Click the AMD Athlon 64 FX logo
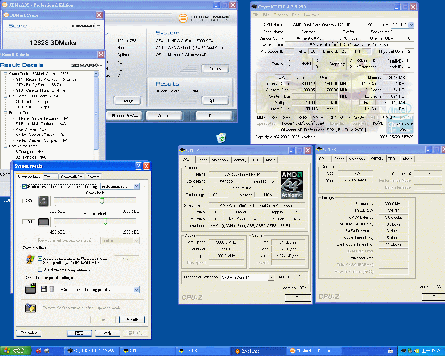Image resolution: width=445 pixels, height=356 pixels. [292, 185]
